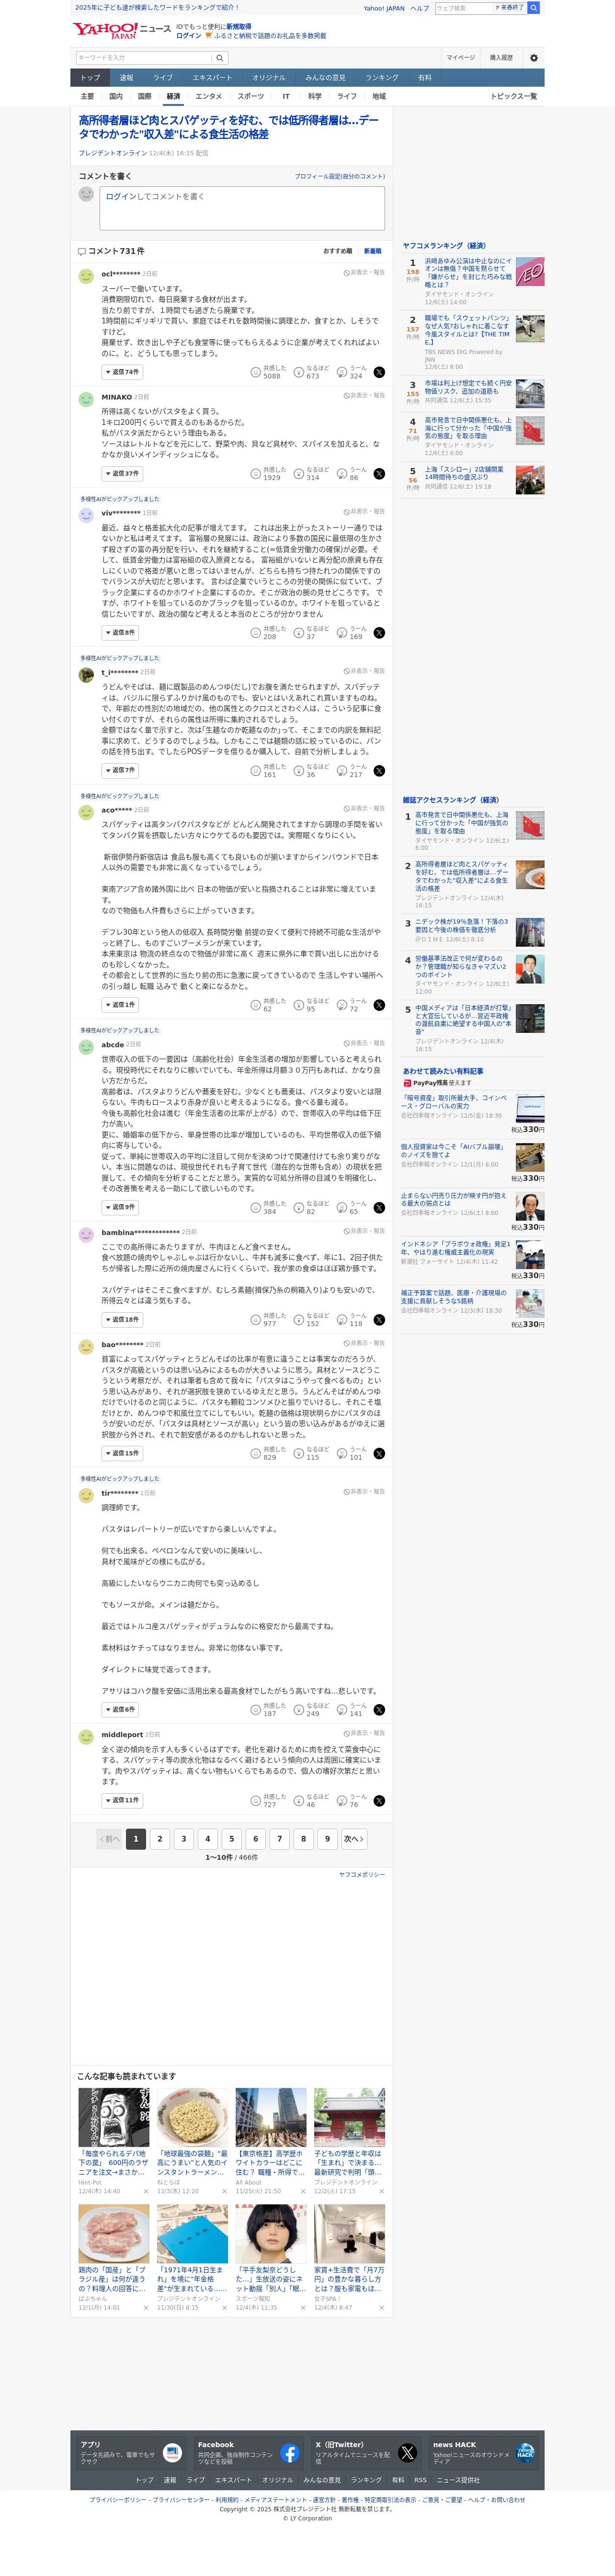Expand 返信9件 on abcde comment
Viewport: 615px width, 2576px height.
120,1208
